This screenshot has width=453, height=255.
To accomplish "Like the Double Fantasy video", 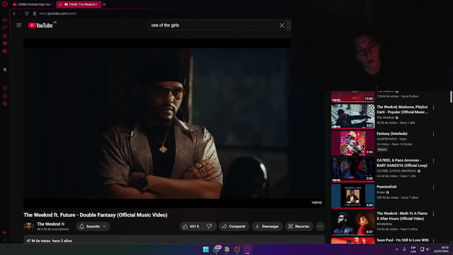I will tap(190, 226).
